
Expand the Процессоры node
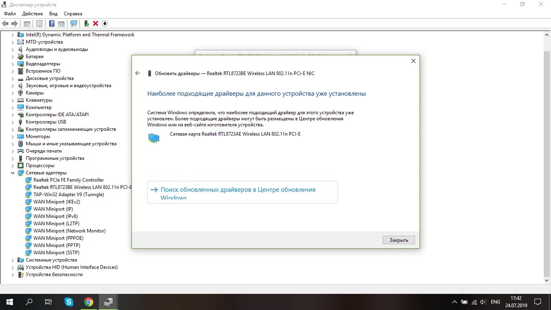(x=13, y=165)
